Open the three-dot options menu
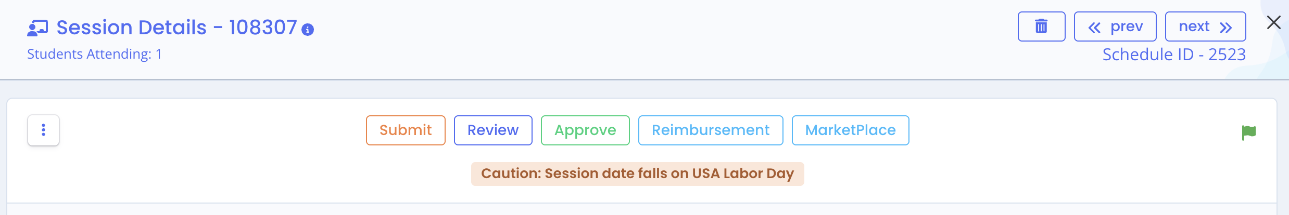The width and height of the screenshot is (1289, 215). (43, 130)
